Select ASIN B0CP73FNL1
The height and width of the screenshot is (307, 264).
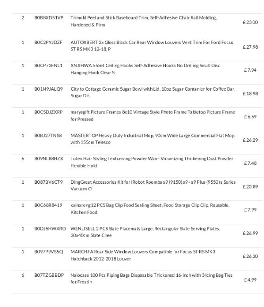coord(48,66)
